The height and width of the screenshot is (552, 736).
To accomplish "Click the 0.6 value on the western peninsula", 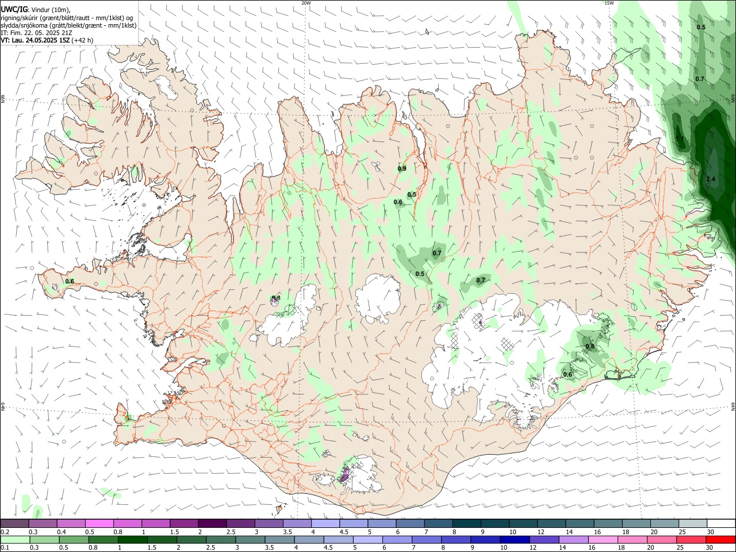I will click(x=70, y=281).
